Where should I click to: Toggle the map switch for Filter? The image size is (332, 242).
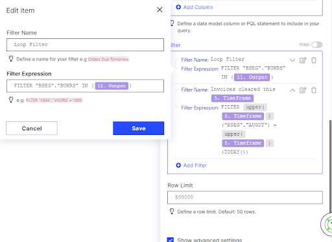coord(317,45)
